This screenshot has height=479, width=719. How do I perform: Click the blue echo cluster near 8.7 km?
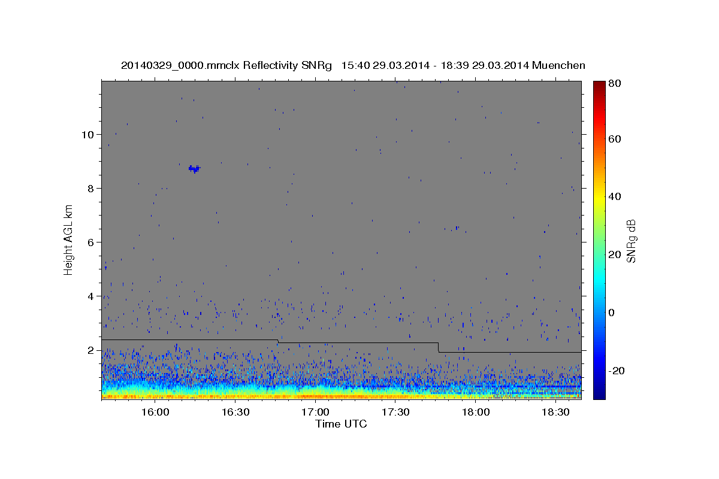[x=194, y=169]
